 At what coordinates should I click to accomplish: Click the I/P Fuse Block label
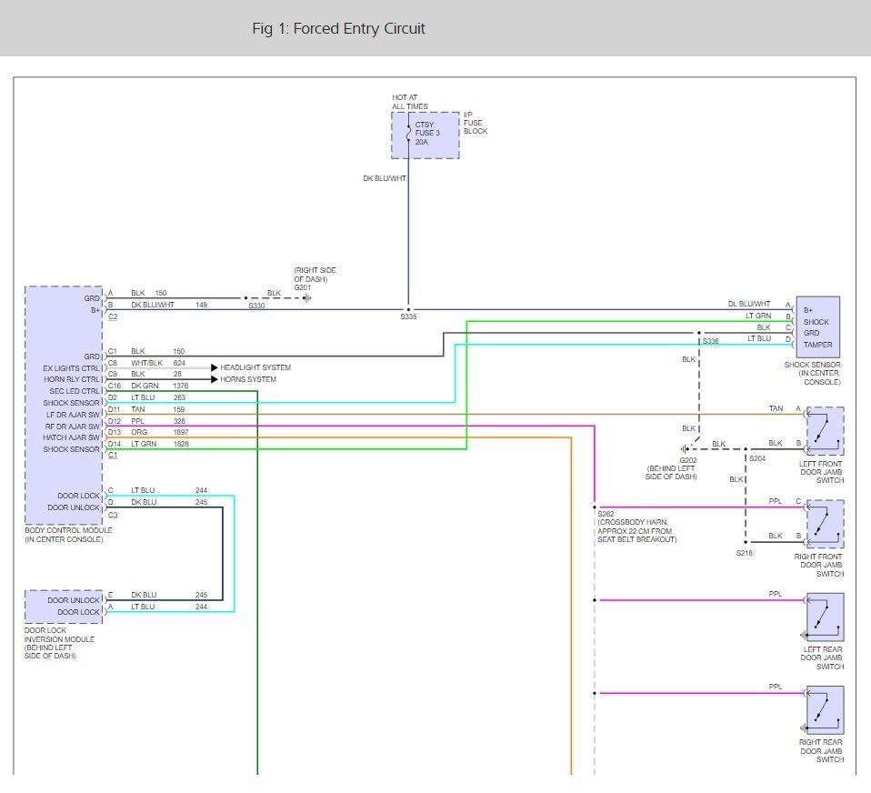click(x=476, y=123)
